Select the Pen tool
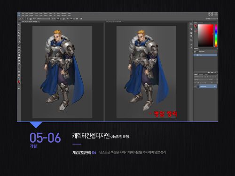The height and width of the screenshot is (176, 235). click(19, 63)
